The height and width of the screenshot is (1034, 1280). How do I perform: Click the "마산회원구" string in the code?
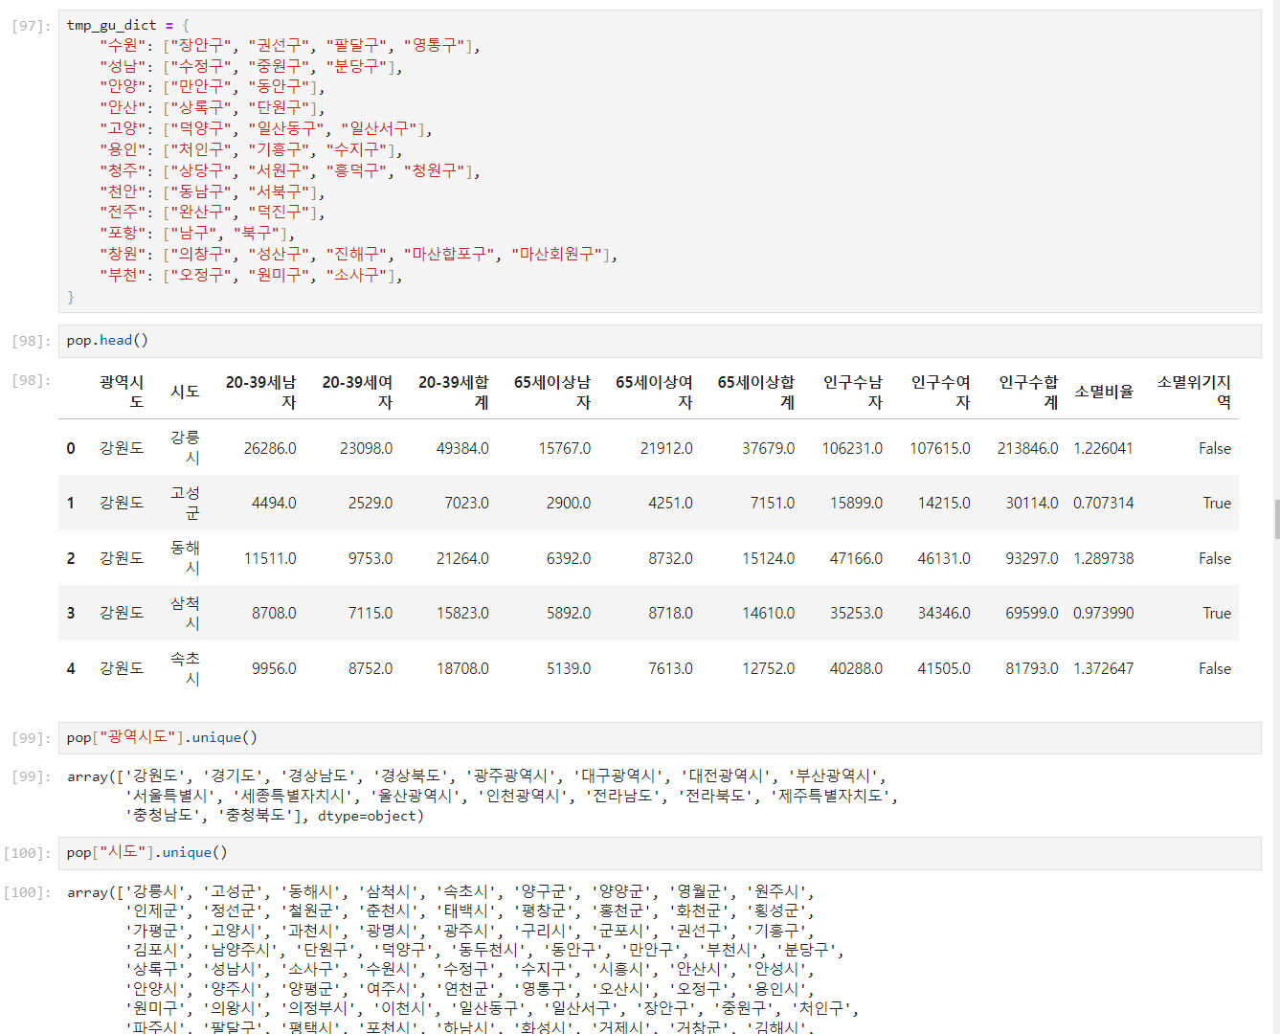pos(556,254)
